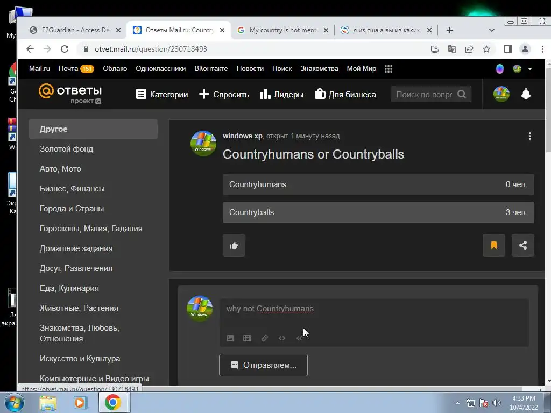Image resolution: width=551 pixels, height=413 pixels.
Task: Switch to the My country is not mentioned tab
Action: 283,30
